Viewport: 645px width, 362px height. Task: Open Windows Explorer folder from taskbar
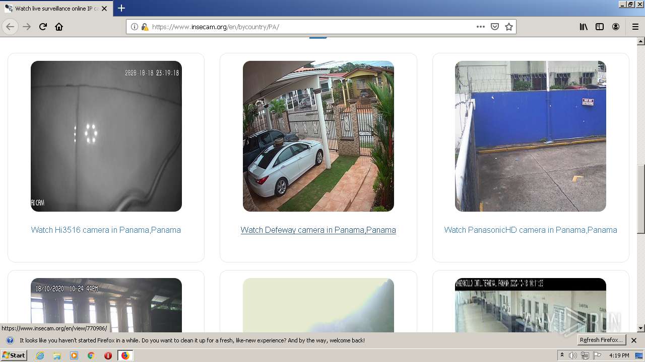(x=57, y=355)
